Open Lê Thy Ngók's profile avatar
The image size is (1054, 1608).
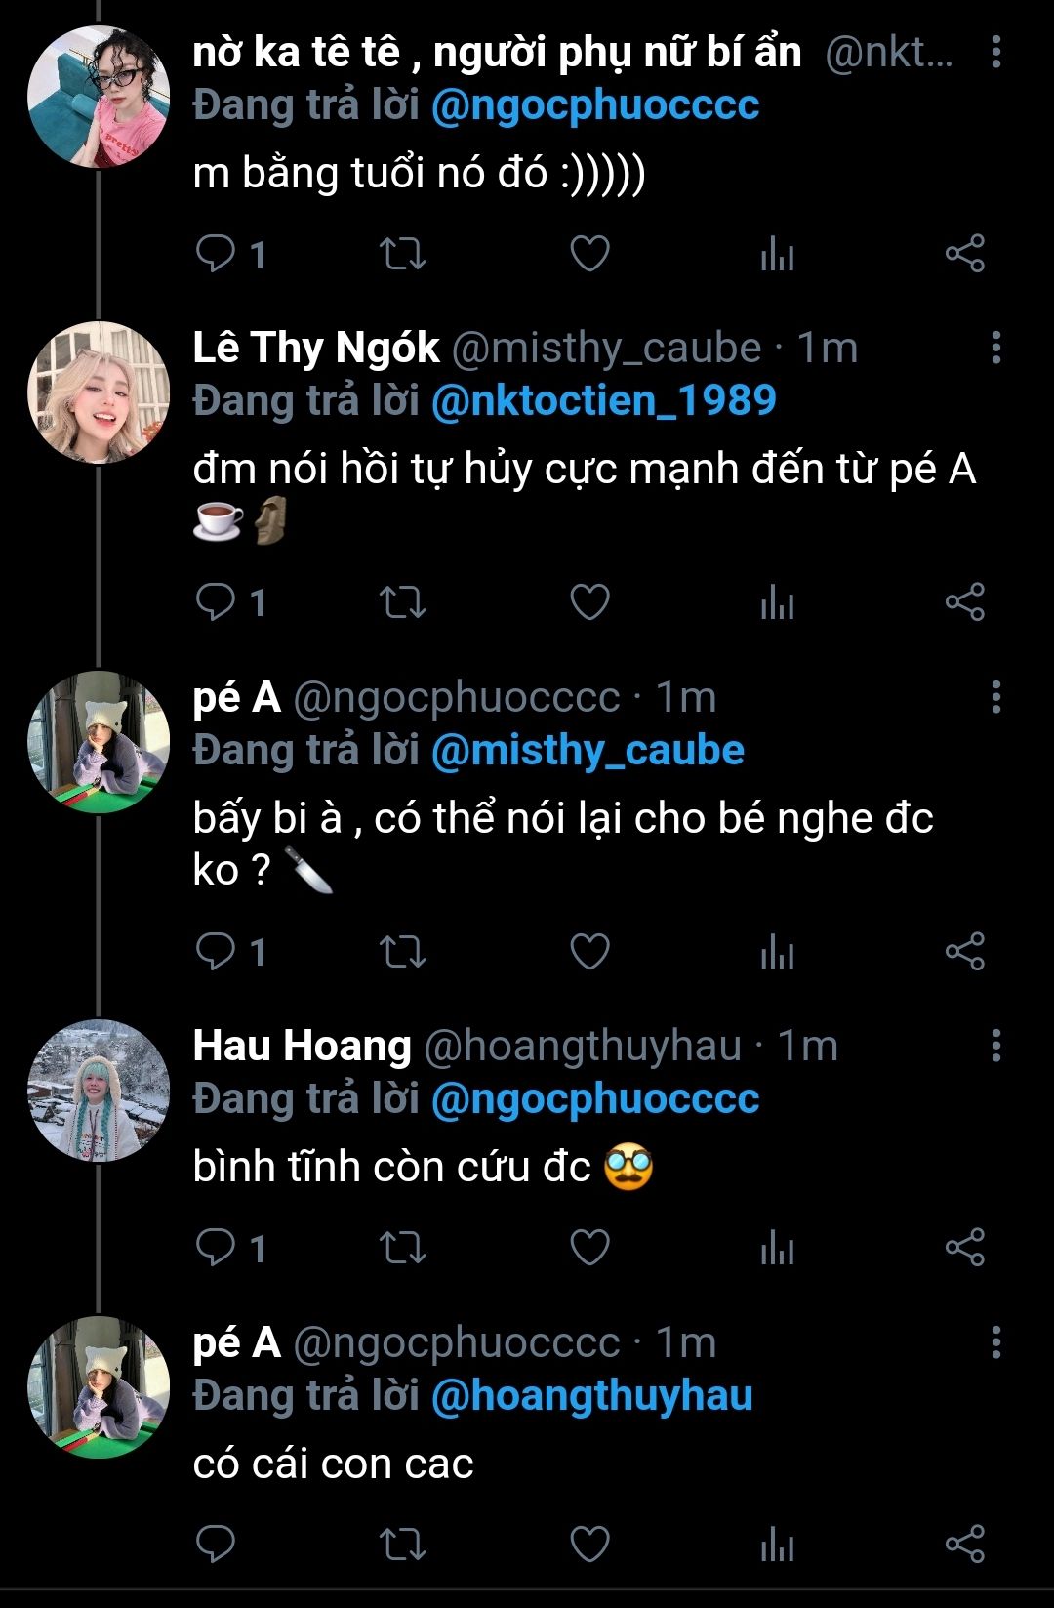(x=99, y=392)
